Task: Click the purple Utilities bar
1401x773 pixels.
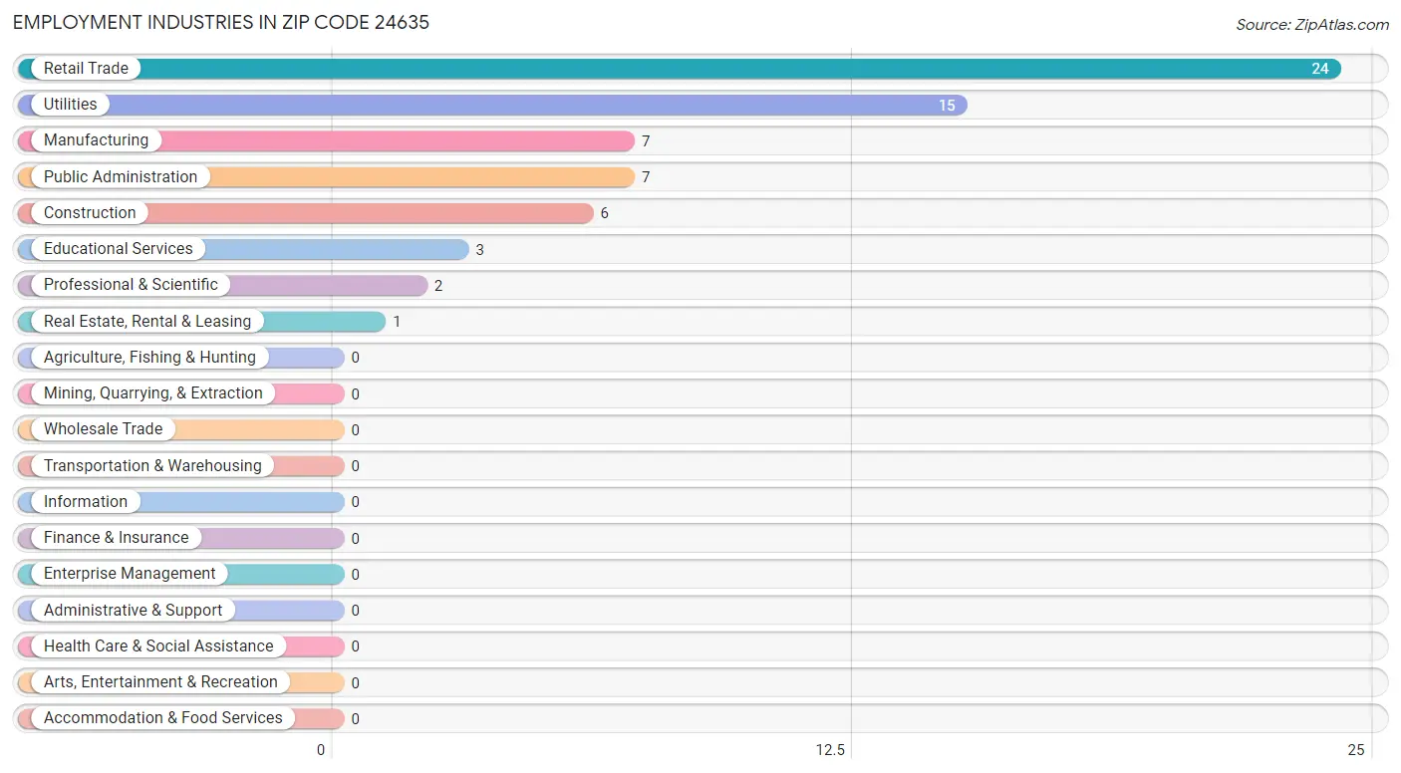Action: 492,105
